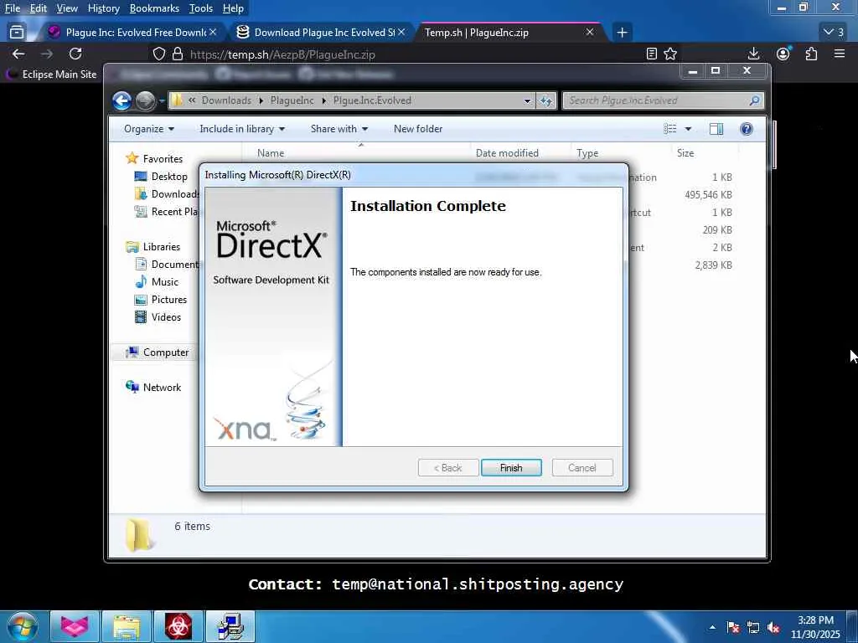
Task: Open Explorer help question mark icon
Action: point(747,128)
